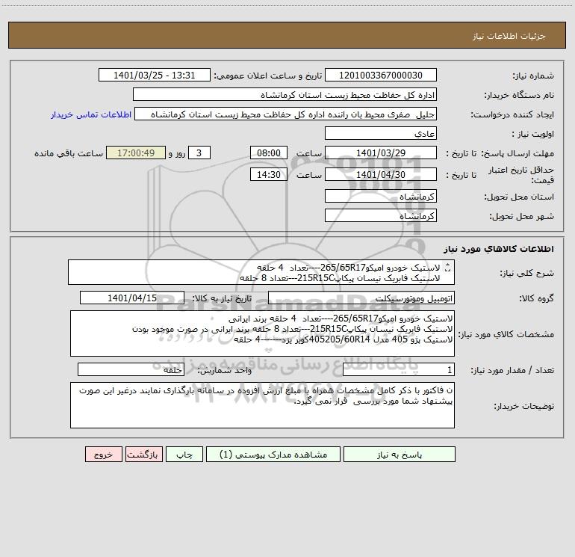This screenshot has width=575, height=557.
Task: Click the پاسخ به نیاز button
Action: click(399, 454)
